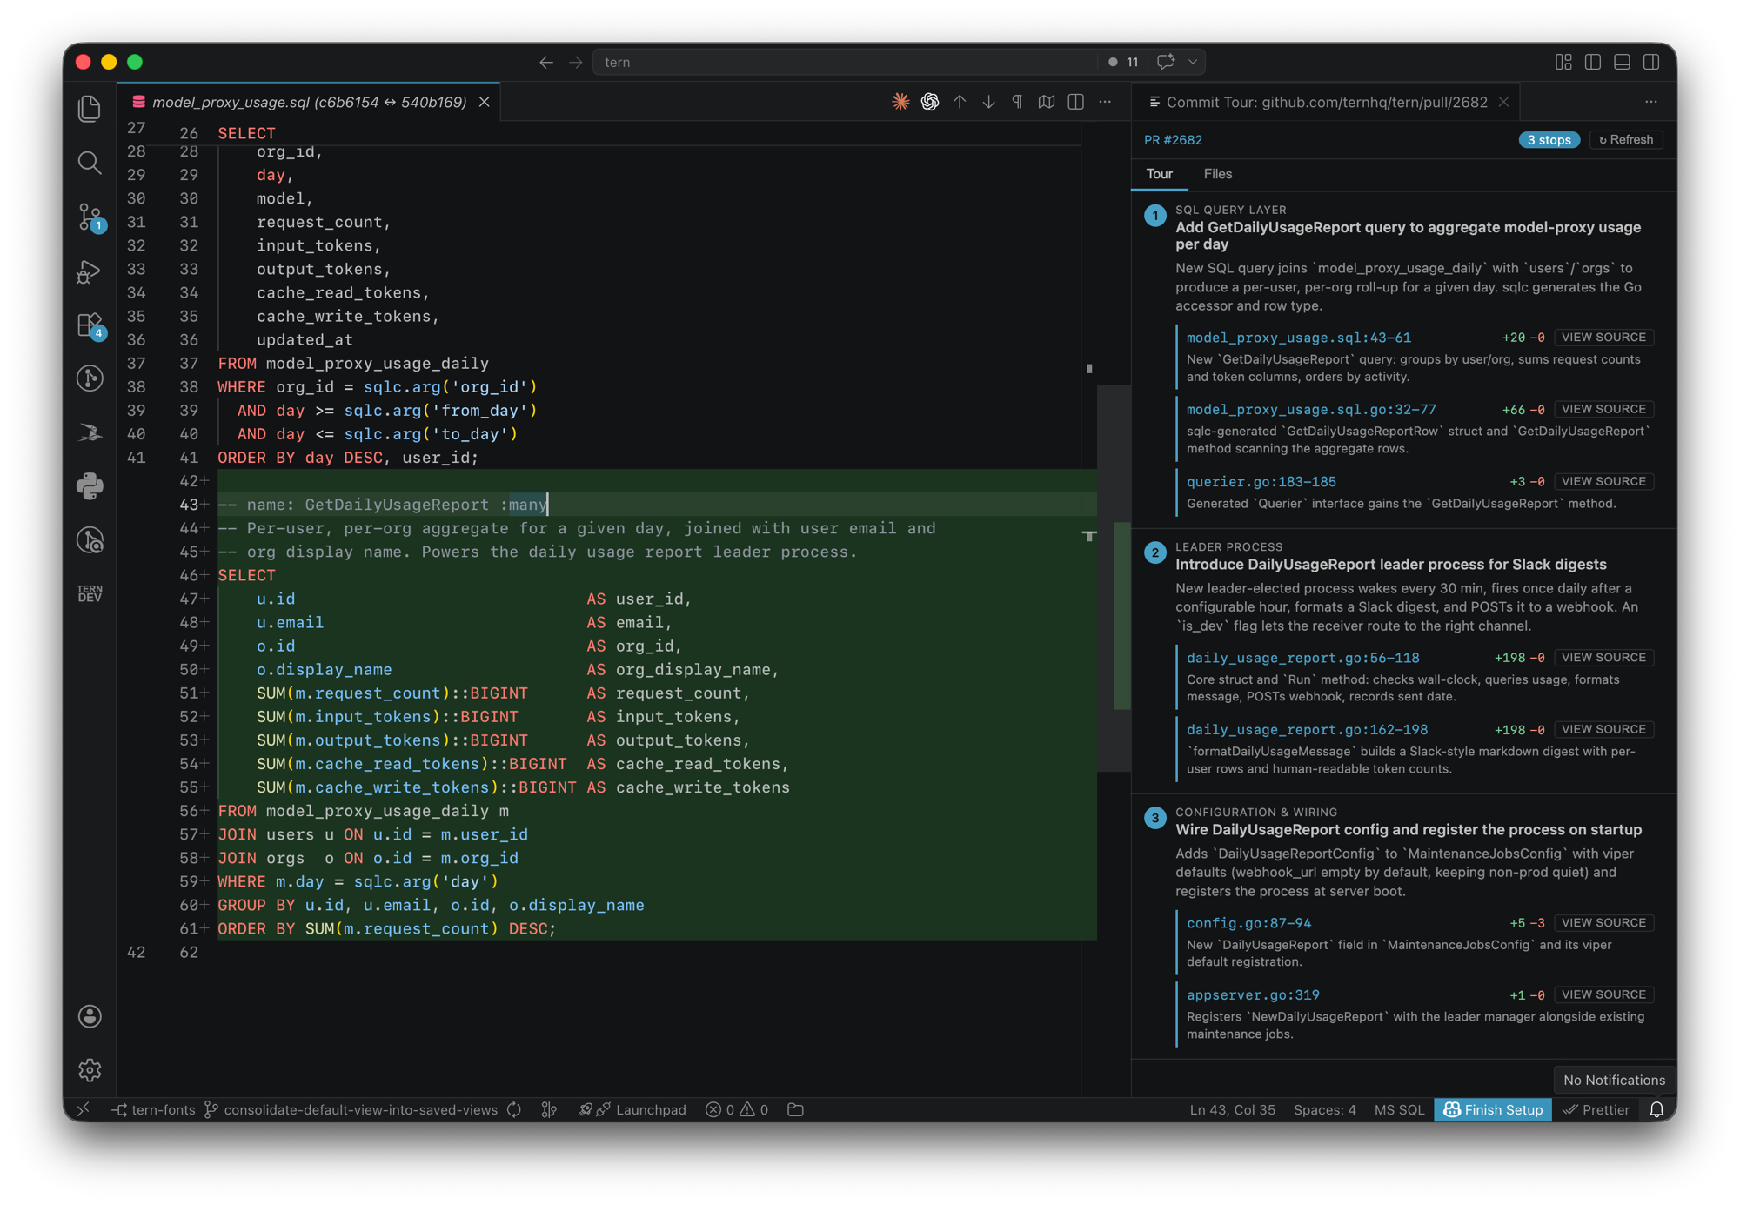Toggle inline diff view icon

[x=1047, y=102]
